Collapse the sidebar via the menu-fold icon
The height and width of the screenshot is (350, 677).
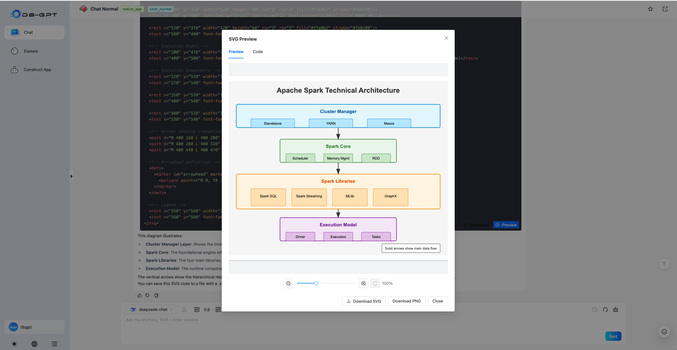pyautogui.click(x=55, y=344)
